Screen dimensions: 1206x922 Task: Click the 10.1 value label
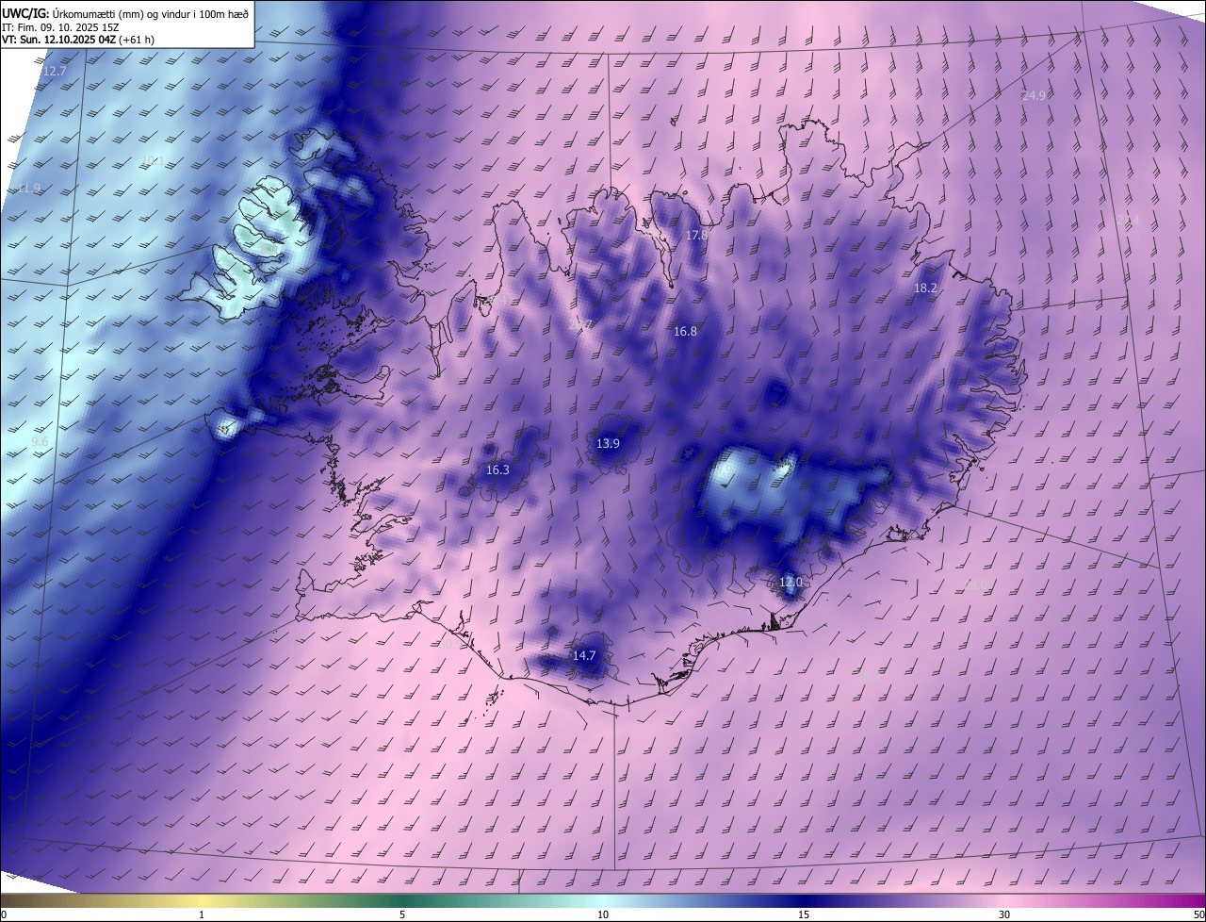click(152, 162)
